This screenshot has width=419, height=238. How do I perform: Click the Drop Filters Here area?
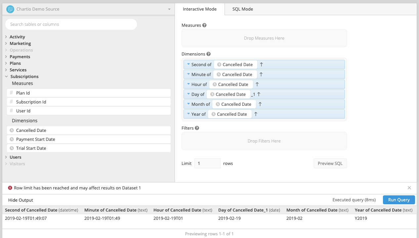click(264, 141)
